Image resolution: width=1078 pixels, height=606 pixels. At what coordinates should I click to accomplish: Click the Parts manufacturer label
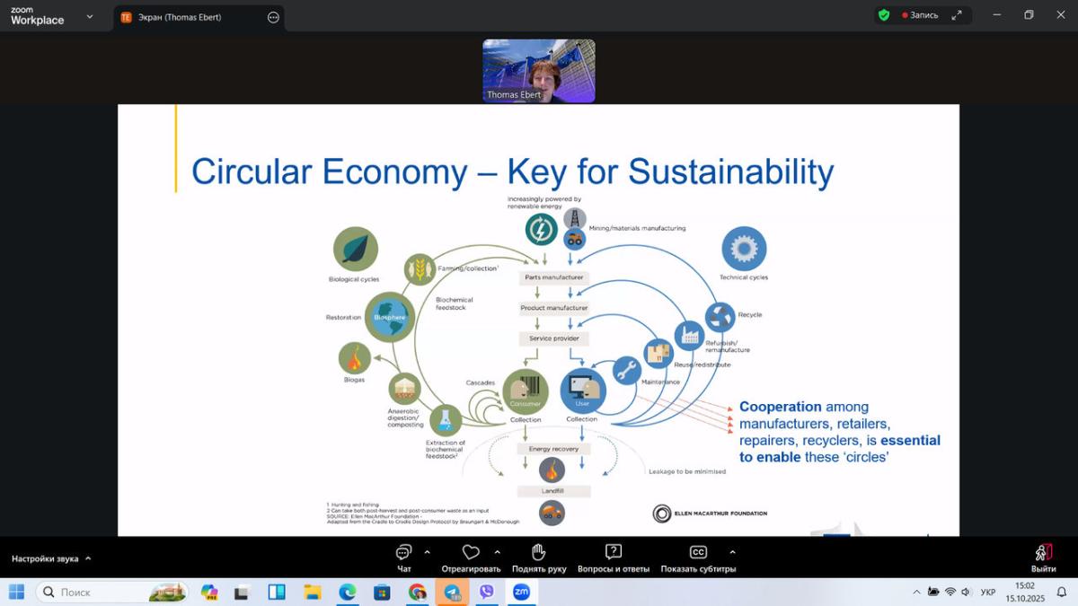(553, 277)
